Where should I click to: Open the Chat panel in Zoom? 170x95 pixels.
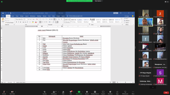[71, 92]
